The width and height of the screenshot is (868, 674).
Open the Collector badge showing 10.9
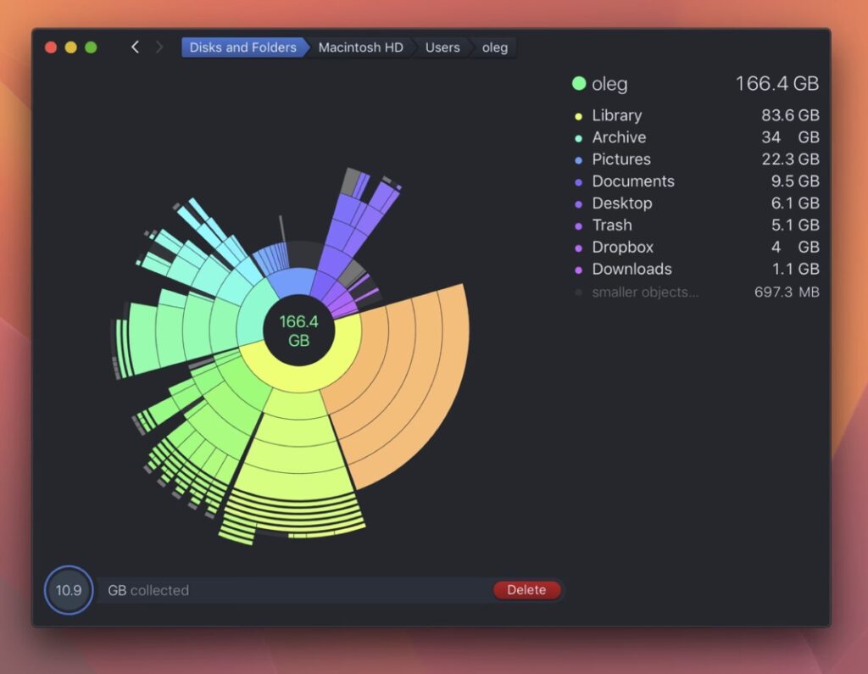pos(68,590)
